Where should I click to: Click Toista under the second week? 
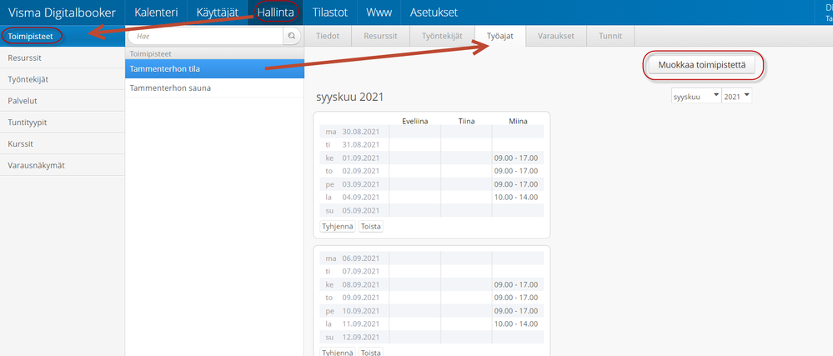point(371,352)
